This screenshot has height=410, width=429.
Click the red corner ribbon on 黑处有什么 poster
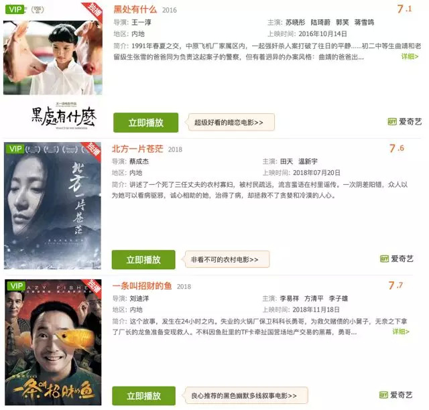(x=93, y=11)
